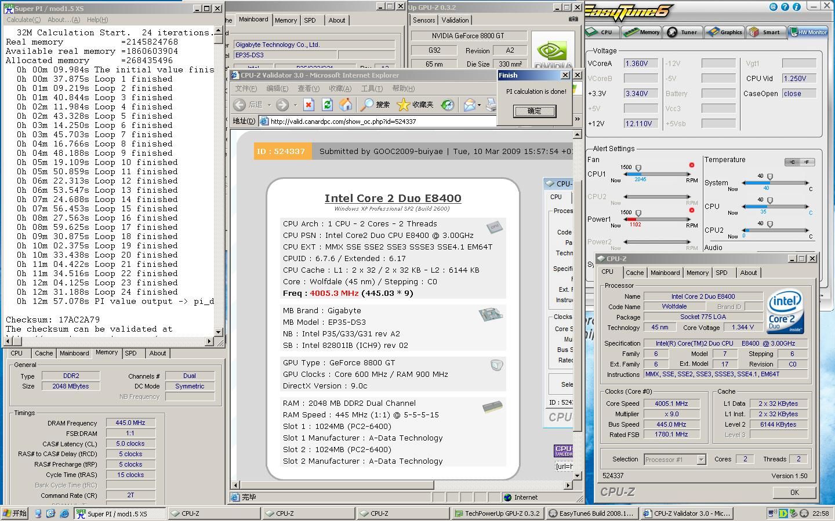This screenshot has height=521, width=835.
Task: Click the motherboard icon on validation page
Action: 490,314
